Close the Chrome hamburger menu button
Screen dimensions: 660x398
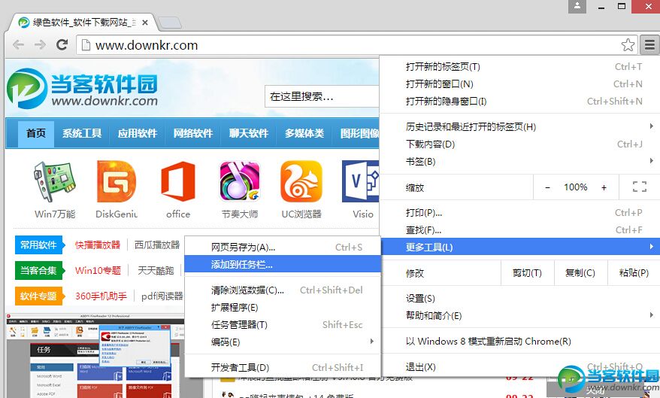[649, 44]
